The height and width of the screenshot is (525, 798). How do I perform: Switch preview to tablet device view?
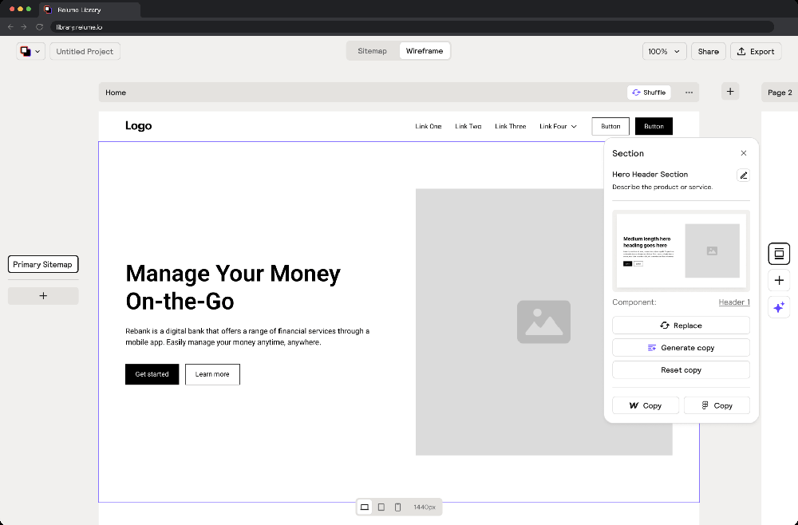[381, 507]
